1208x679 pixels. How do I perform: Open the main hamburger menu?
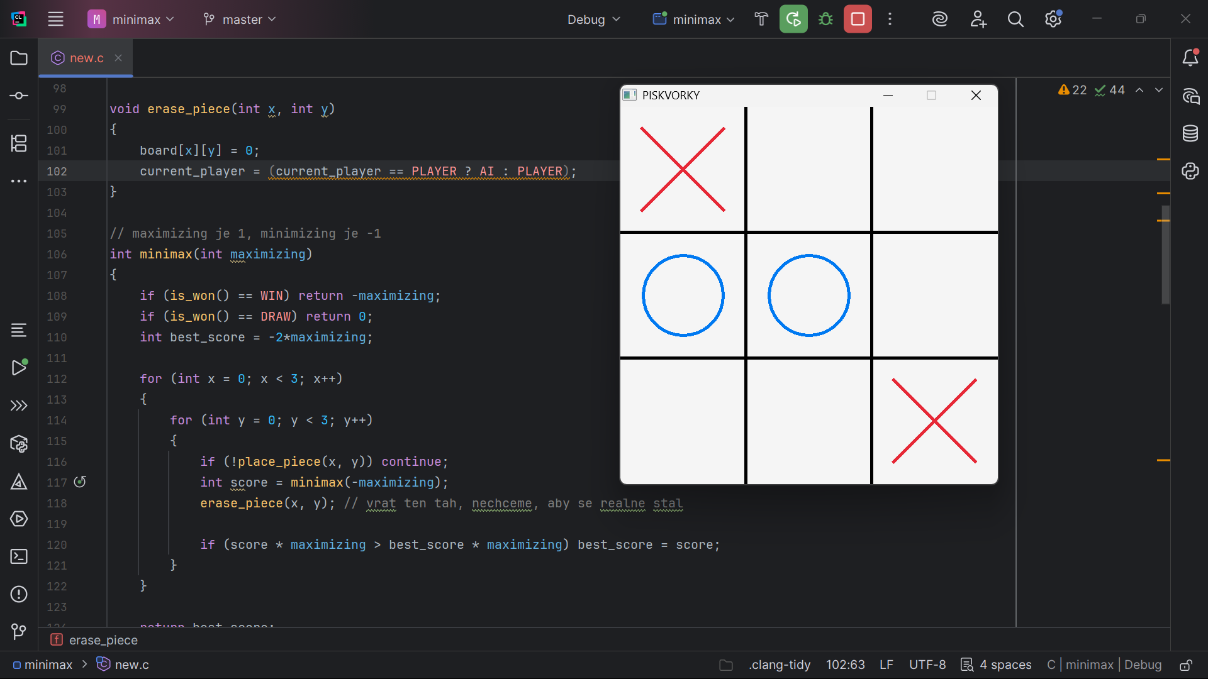[55, 19]
